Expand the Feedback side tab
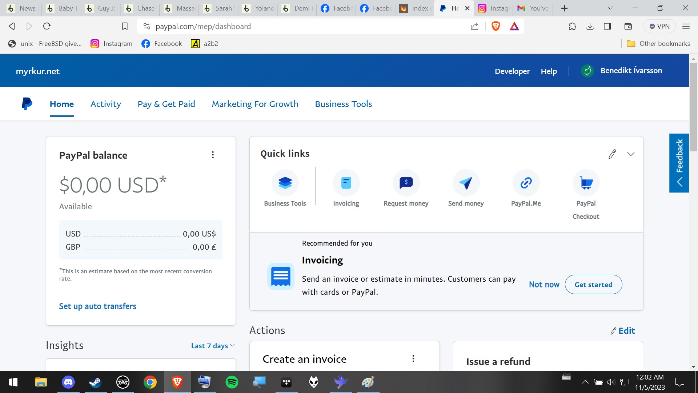This screenshot has width=698, height=393. click(x=679, y=163)
